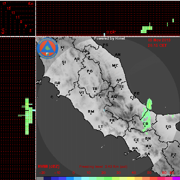Click the '65' dBZ scale value

pyautogui.click(x=172, y=173)
